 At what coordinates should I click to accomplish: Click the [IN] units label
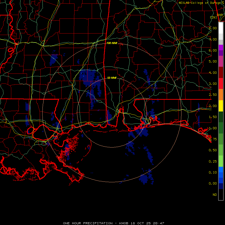pyautogui.click(x=213, y=17)
